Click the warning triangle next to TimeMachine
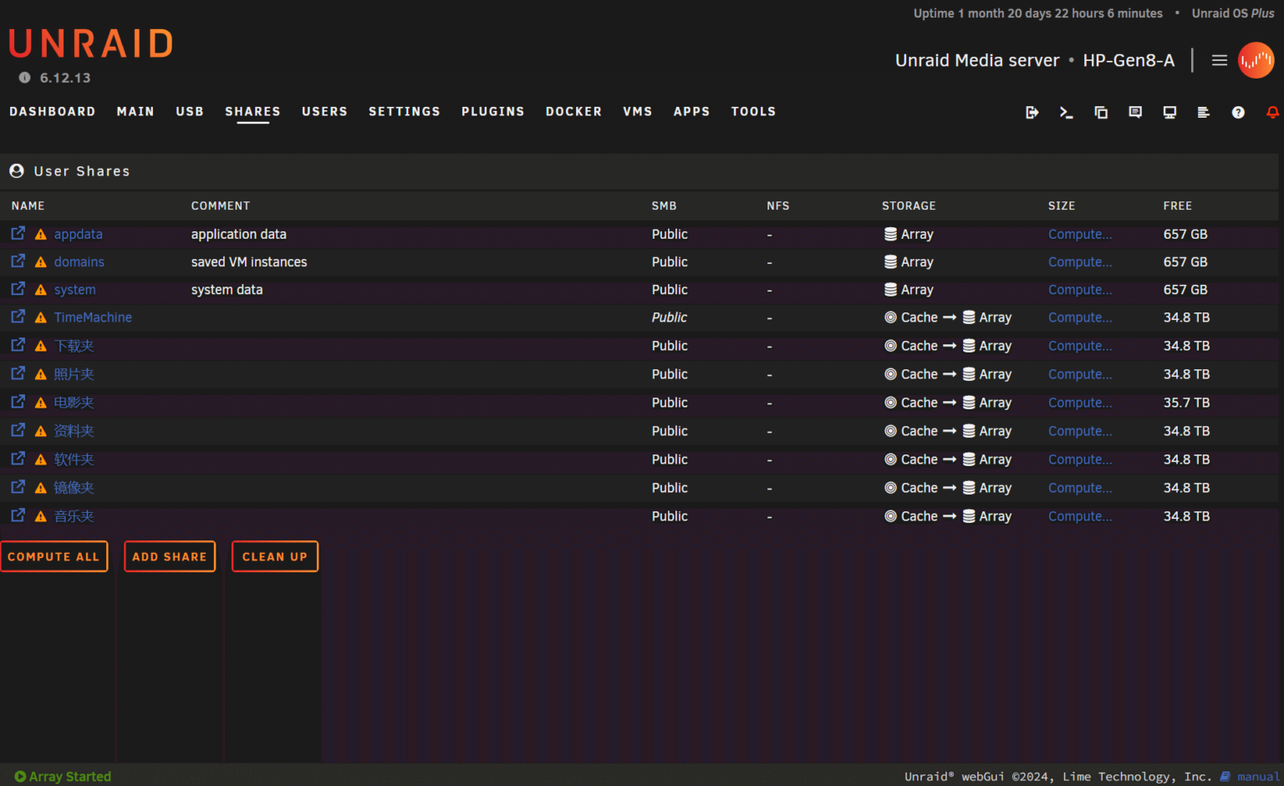1284x786 pixels. 40,317
